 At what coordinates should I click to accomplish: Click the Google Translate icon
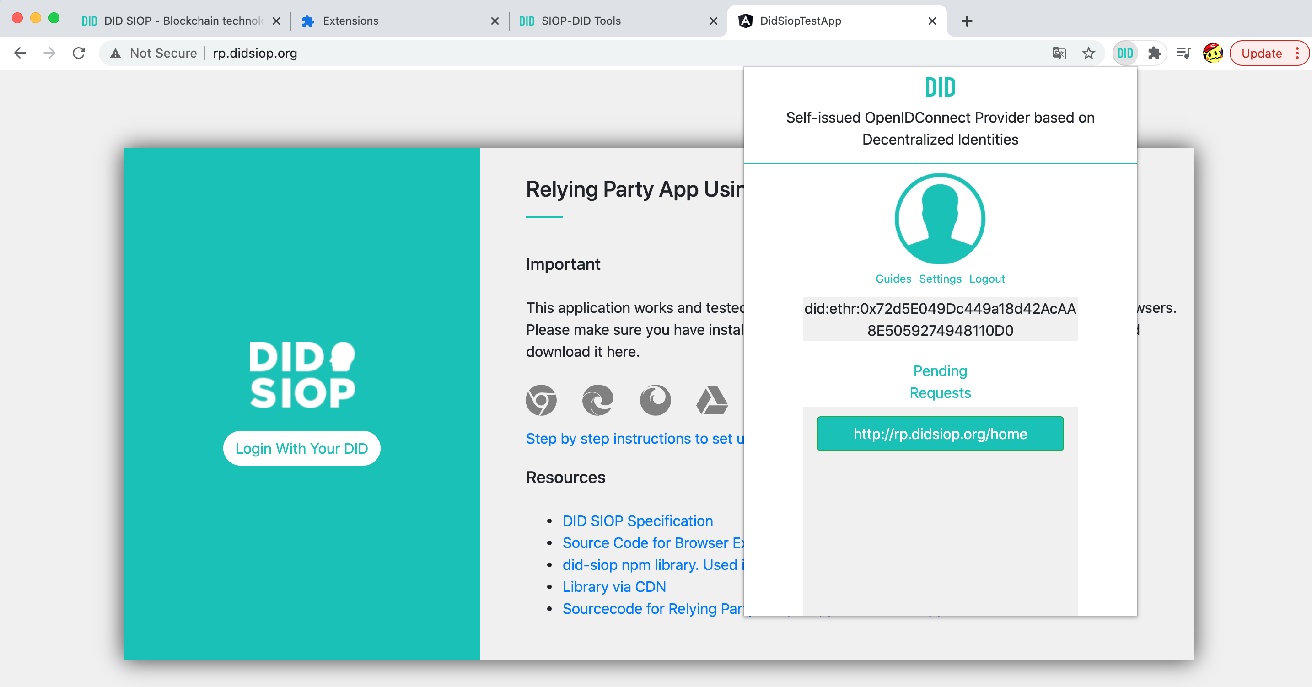coord(1059,53)
